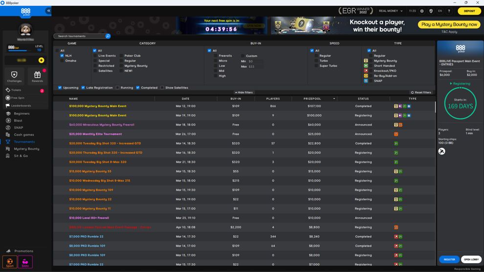
Task: Sort by Name column header
Action: point(73,99)
